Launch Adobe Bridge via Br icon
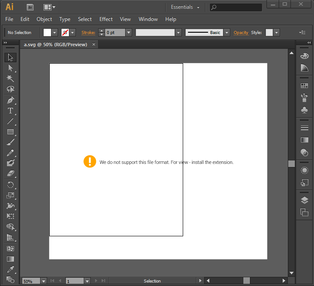Screen dimensions: 314x286 click(30, 7)
